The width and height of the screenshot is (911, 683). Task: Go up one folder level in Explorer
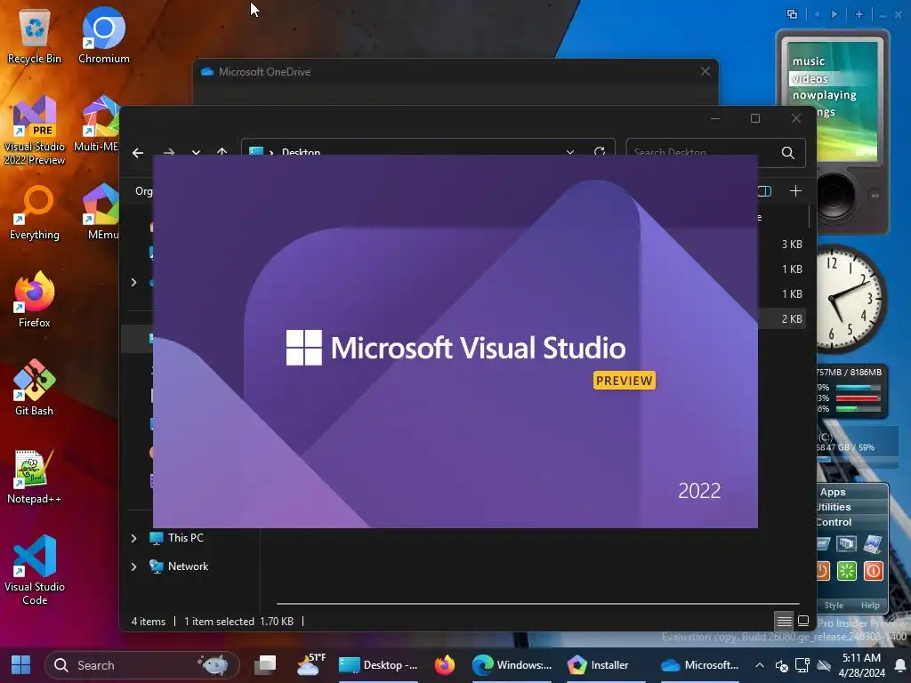coord(222,151)
